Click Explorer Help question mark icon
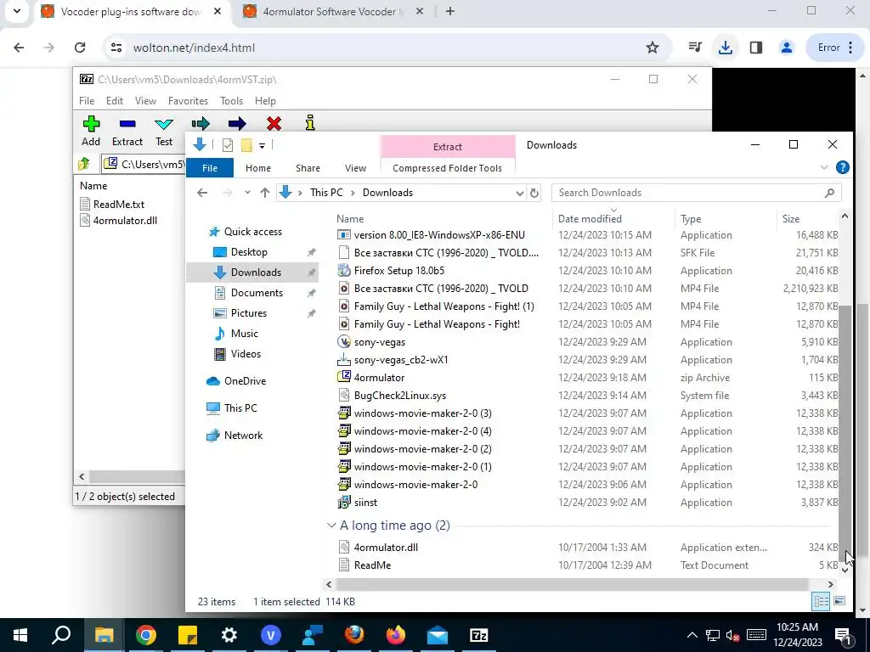Viewport: 870px width, 652px height. pyautogui.click(x=842, y=167)
